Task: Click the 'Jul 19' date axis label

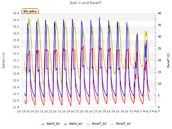Action: point(21,111)
